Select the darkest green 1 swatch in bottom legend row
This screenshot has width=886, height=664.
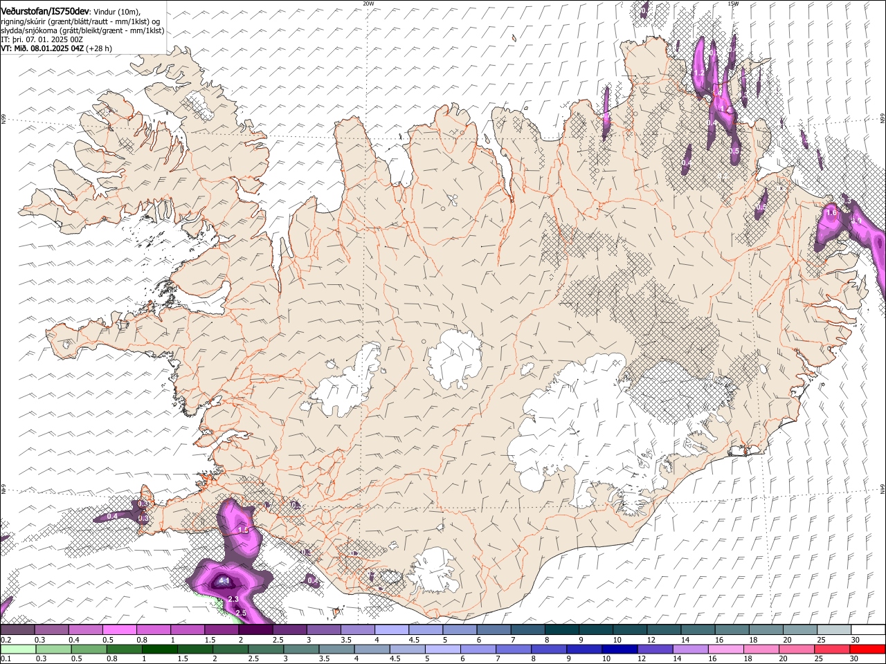click(x=160, y=649)
